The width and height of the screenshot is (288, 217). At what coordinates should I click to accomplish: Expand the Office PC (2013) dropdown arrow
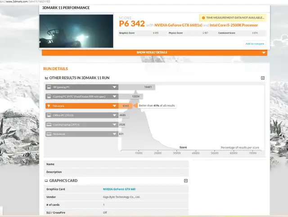[x=114, y=115]
